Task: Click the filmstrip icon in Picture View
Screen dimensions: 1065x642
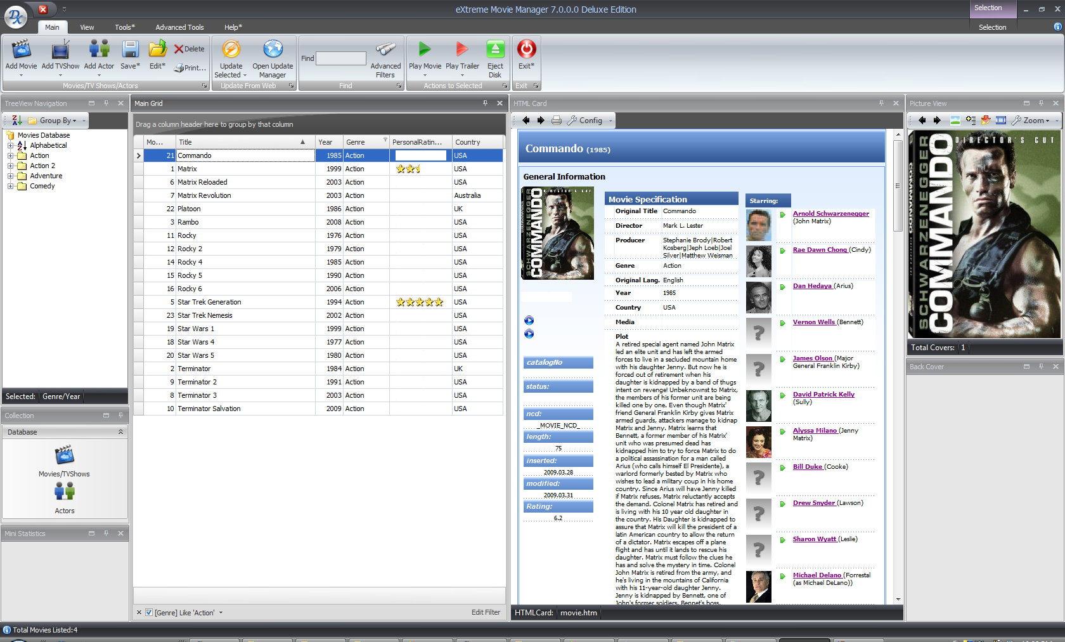Action: click(1001, 121)
